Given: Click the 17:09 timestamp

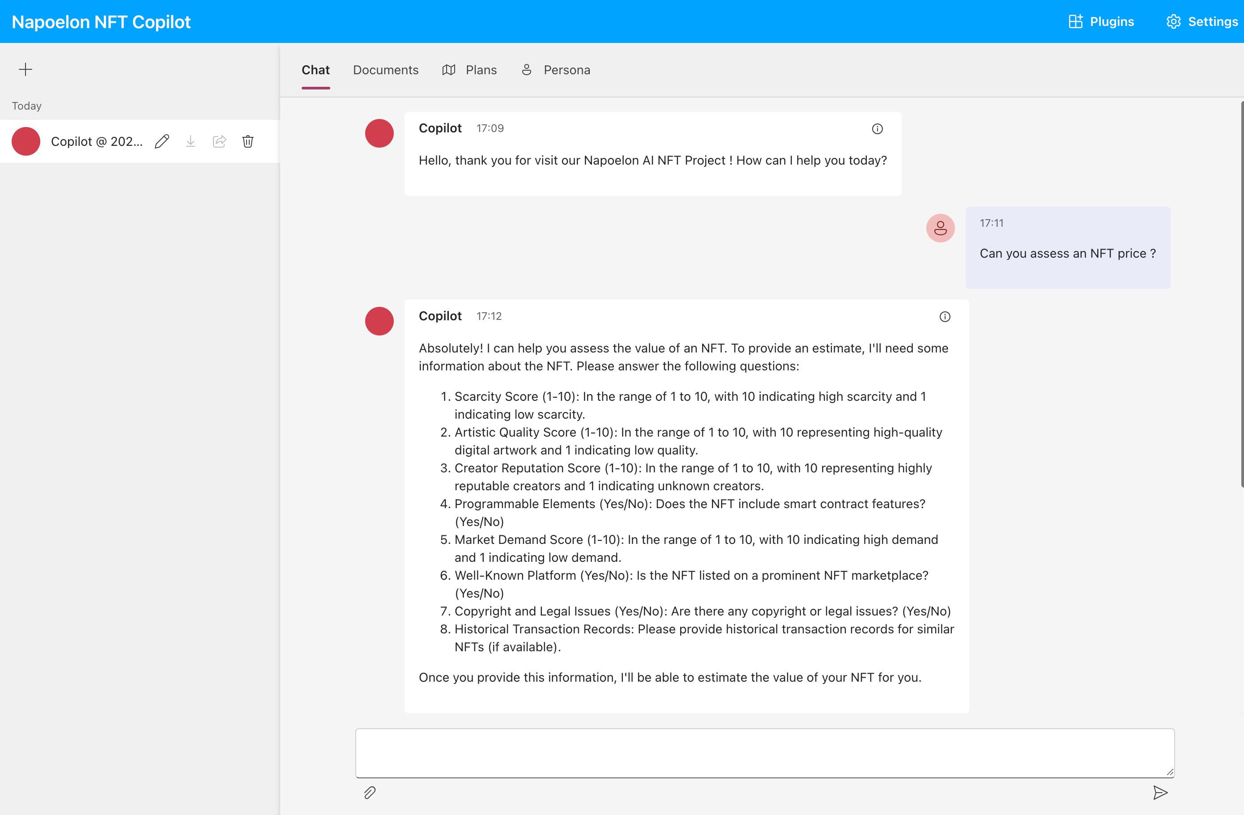Looking at the screenshot, I should (490, 128).
